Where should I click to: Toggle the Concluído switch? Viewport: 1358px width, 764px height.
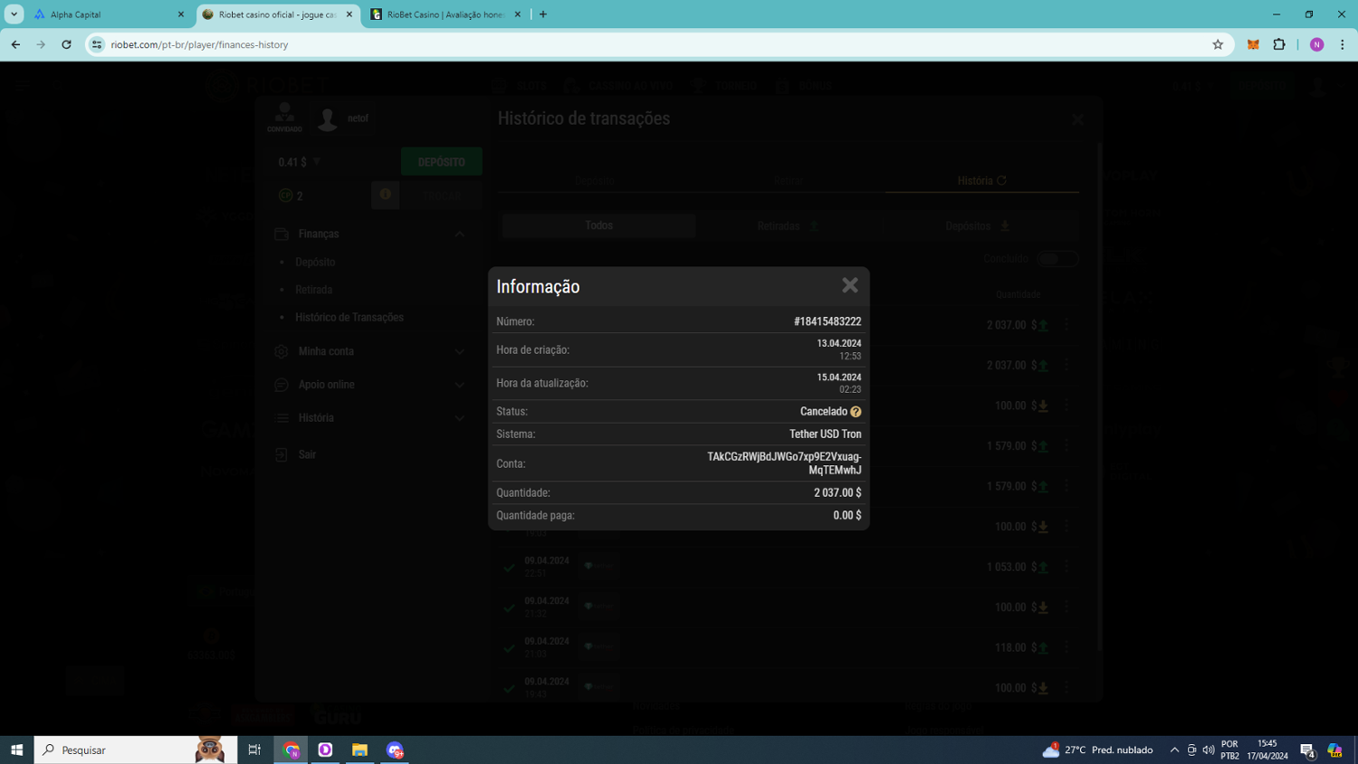pyautogui.click(x=1057, y=259)
